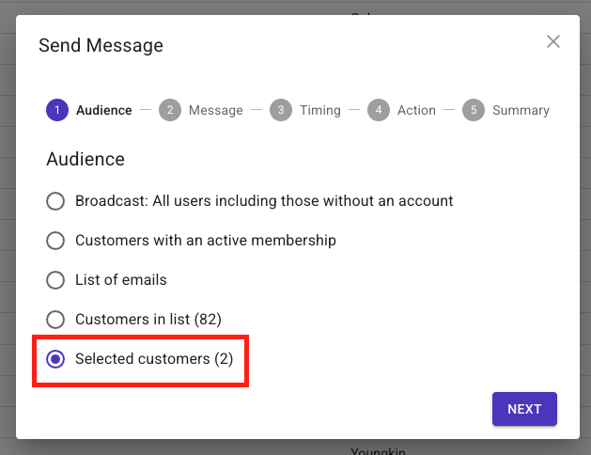This screenshot has height=455, width=591.
Task: Switch to the Action step label
Action: pos(416,110)
